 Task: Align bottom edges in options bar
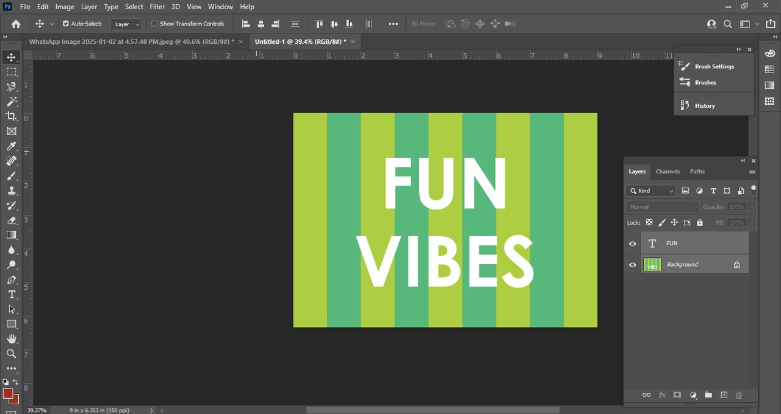[349, 24]
